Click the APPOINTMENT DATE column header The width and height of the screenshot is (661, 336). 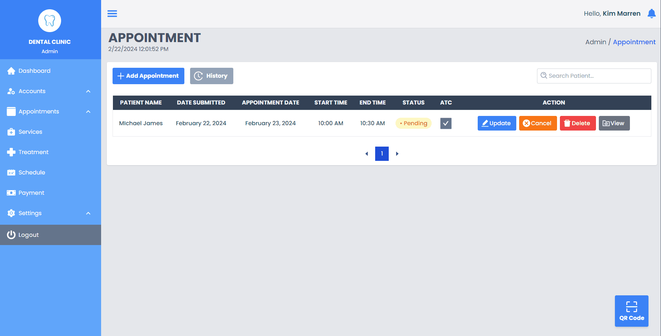tap(270, 103)
